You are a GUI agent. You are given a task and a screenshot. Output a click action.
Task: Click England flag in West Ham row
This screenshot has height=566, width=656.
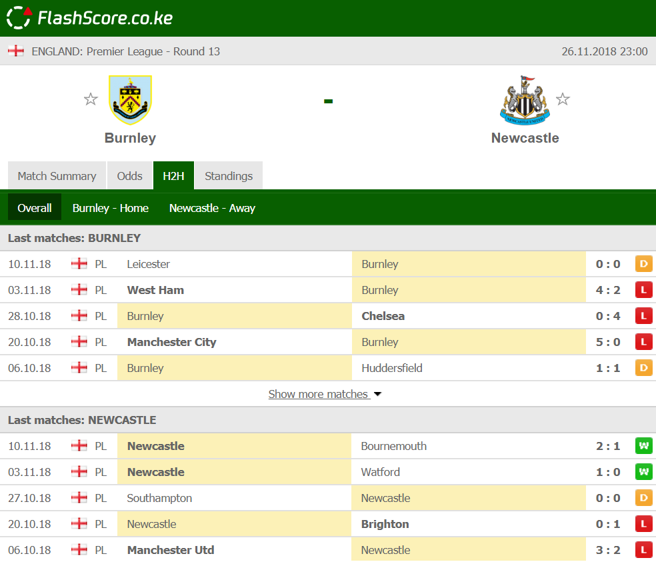79,289
